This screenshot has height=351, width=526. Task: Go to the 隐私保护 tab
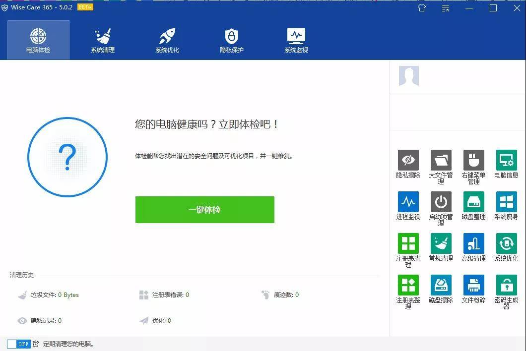pos(231,40)
